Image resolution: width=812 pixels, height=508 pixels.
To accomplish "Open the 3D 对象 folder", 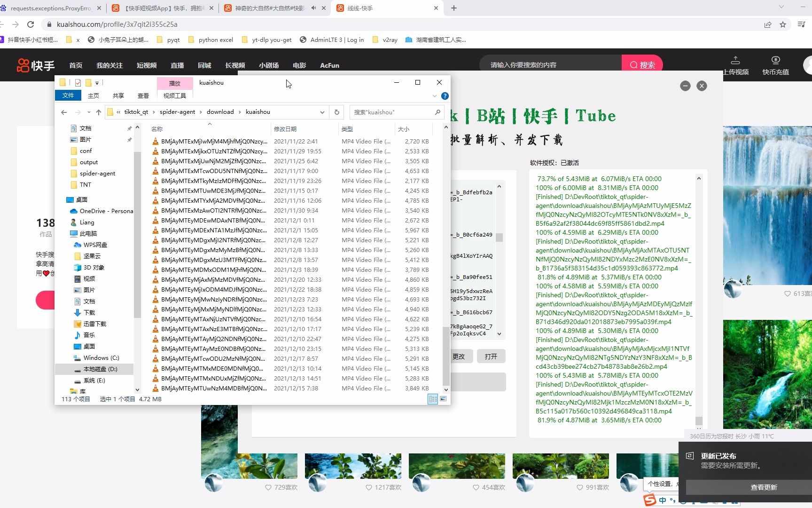I will click(89, 267).
